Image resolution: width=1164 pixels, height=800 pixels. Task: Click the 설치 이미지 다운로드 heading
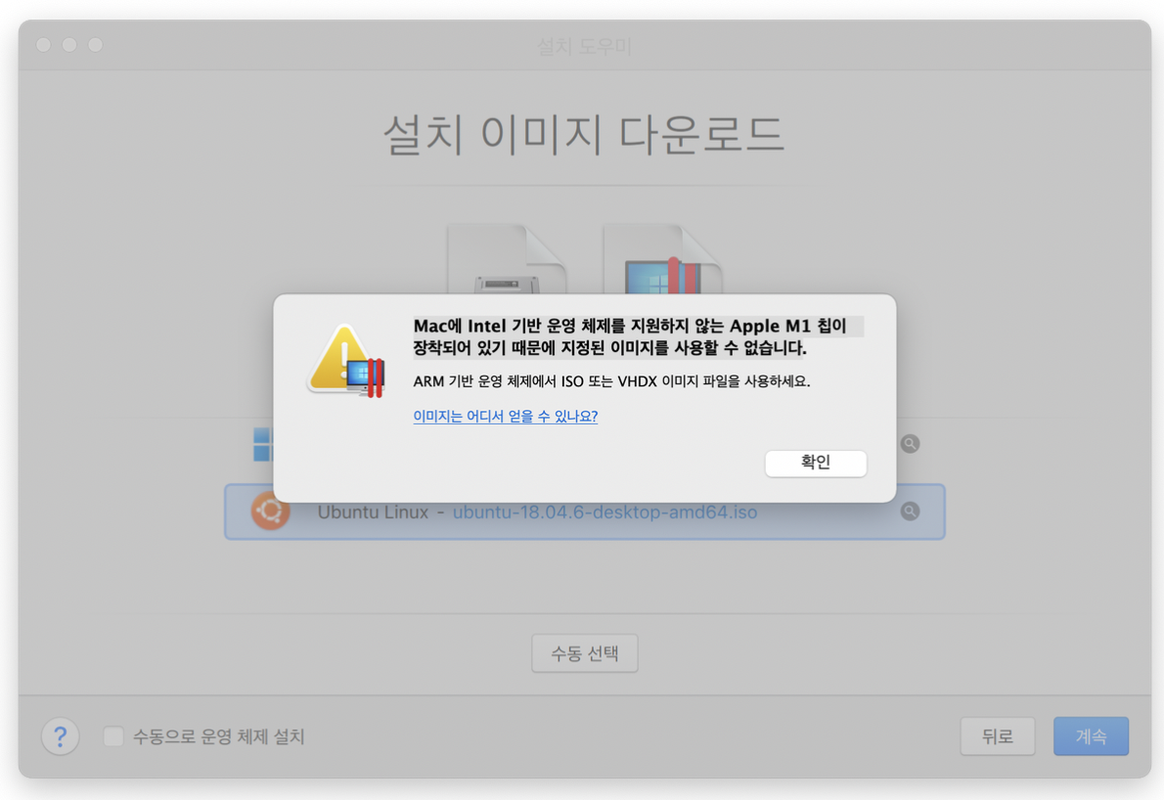pyautogui.click(x=584, y=134)
